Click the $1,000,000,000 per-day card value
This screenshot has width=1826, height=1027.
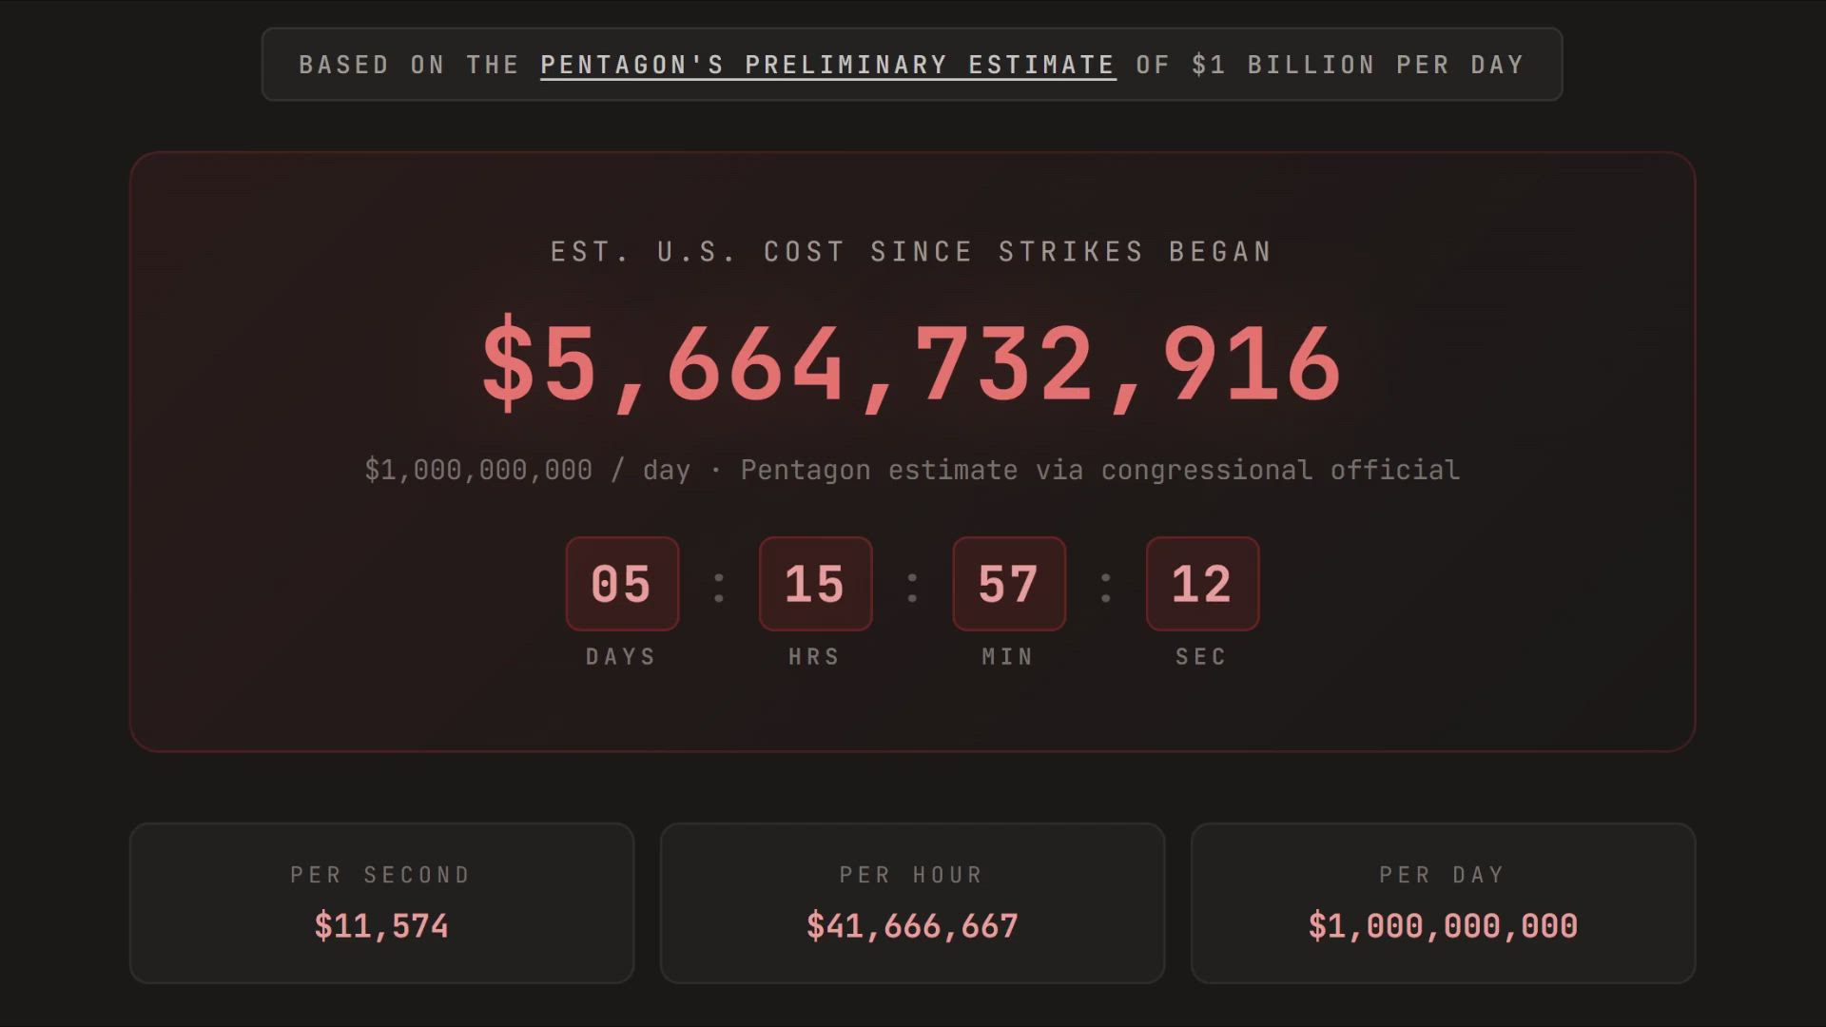(1443, 926)
